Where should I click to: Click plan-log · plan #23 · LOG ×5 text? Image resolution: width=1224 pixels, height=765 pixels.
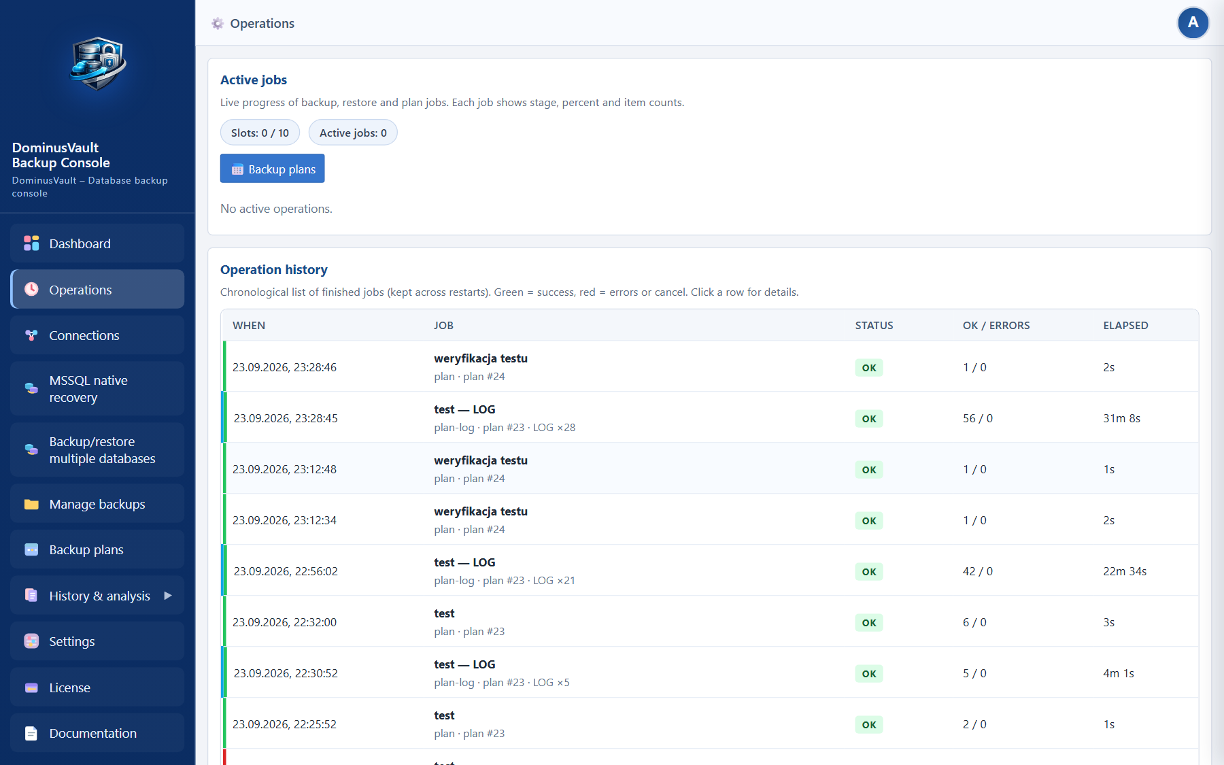click(502, 682)
